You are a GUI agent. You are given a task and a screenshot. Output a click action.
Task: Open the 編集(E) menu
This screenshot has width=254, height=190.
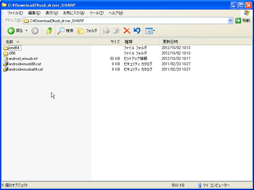34,13
